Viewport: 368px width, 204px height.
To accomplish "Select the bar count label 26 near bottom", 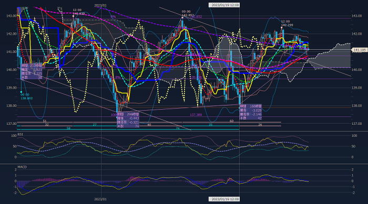I will coord(260,125).
